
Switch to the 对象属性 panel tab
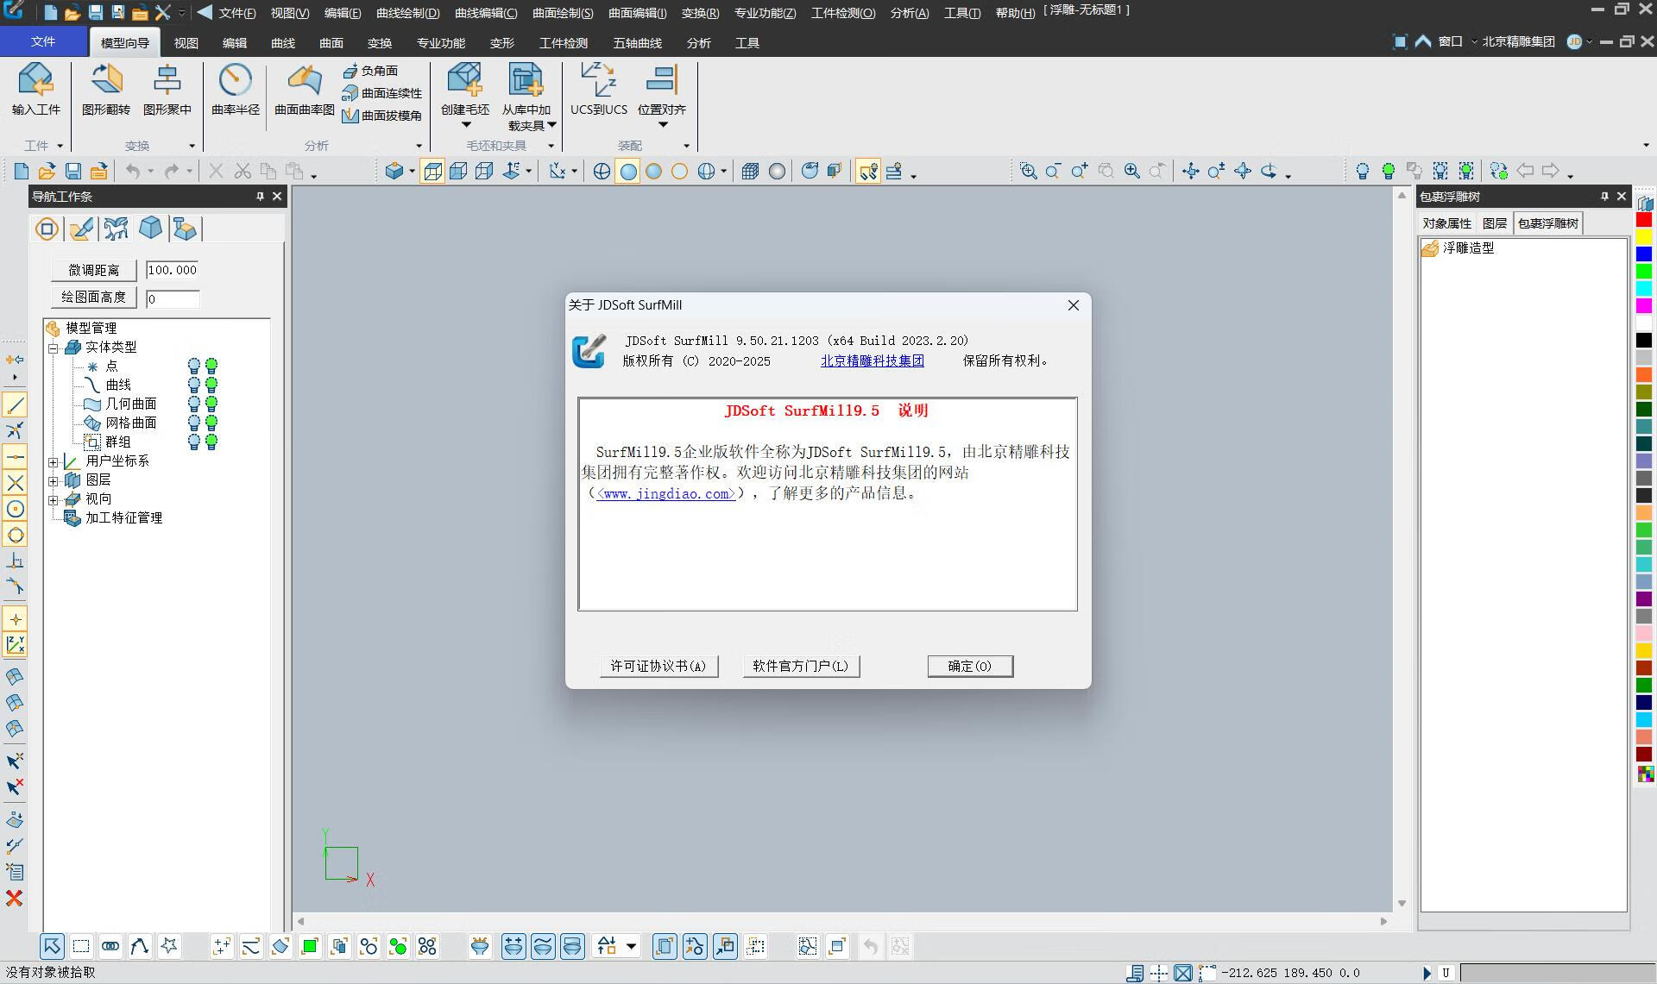(x=1447, y=223)
